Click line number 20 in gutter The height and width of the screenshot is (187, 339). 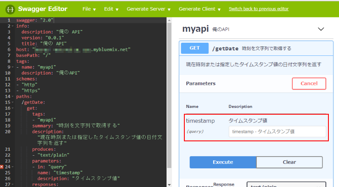[x=8, y=132]
